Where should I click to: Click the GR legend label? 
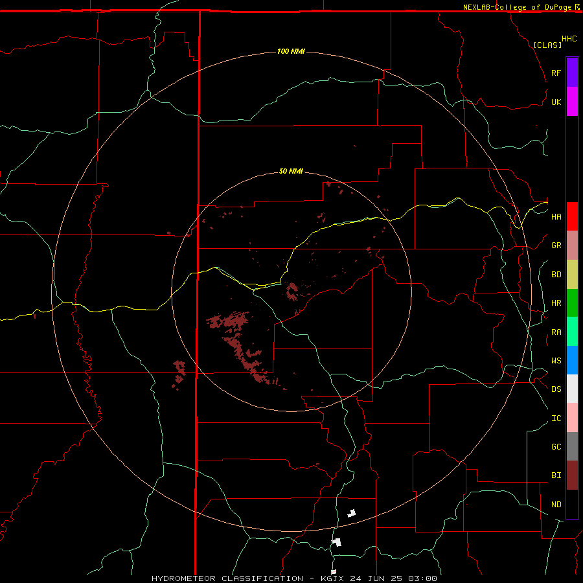pyautogui.click(x=556, y=246)
